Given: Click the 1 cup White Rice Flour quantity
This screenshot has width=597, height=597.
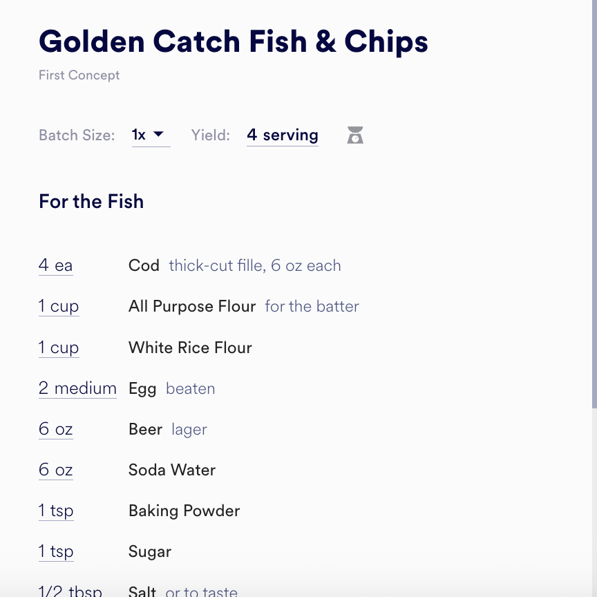Looking at the screenshot, I should click(59, 348).
